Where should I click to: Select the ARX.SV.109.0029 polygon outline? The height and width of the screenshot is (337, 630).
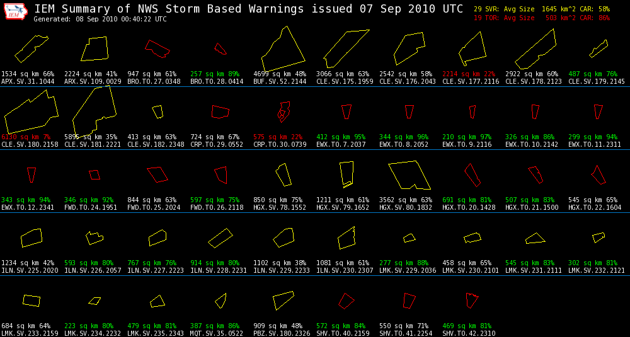coord(95,49)
